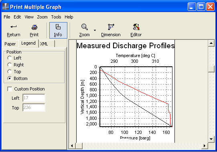The image size is (217, 152).
Task: Click the Print printer icon
Action: pos(34,27)
